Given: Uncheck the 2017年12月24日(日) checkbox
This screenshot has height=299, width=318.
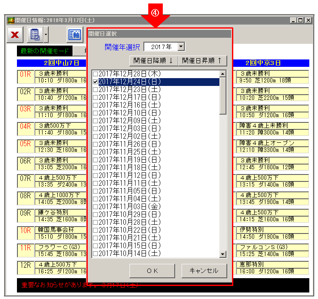Looking at the screenshot, I should [95, 82].
